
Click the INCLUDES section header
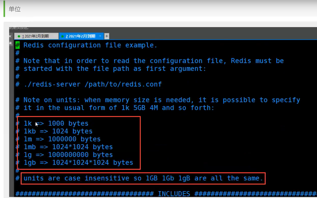pyautogui.click(x=174, y=194)
